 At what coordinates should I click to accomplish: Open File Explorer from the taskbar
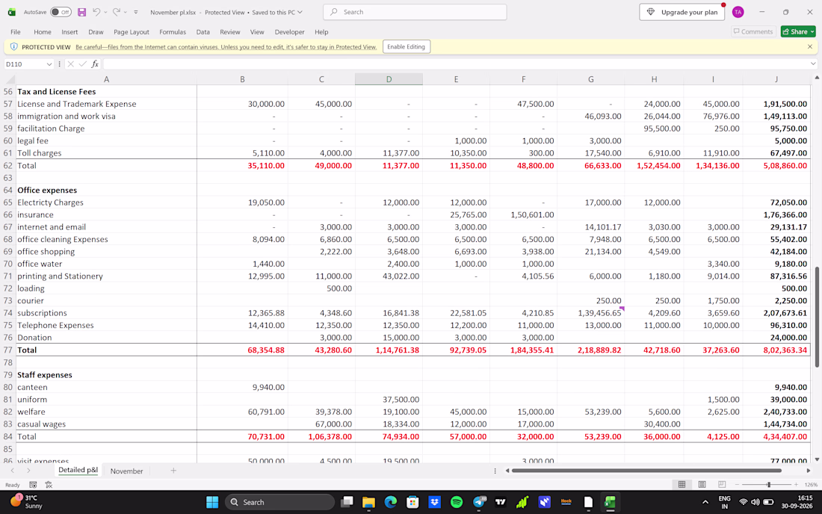click(x=368, y=502)
